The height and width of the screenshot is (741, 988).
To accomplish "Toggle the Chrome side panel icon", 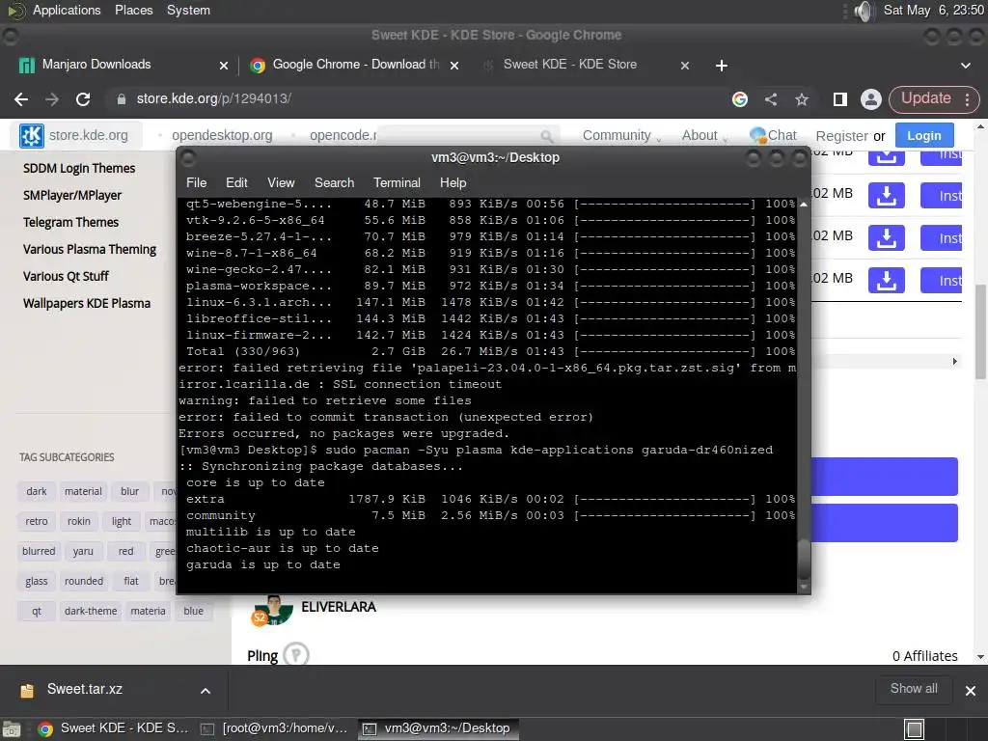I will tap(840, 99).
